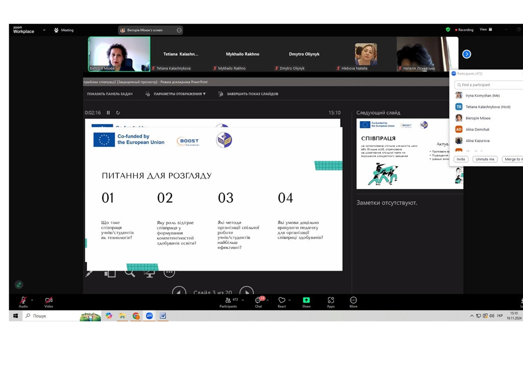Select Dmytro Oliynyk video tile
Screen dimensions: 523x392
point(304,54)
